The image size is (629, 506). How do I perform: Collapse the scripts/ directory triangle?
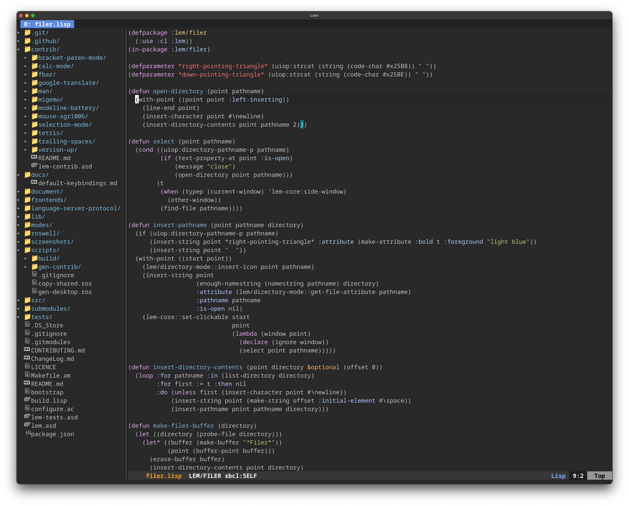point(19,250)
